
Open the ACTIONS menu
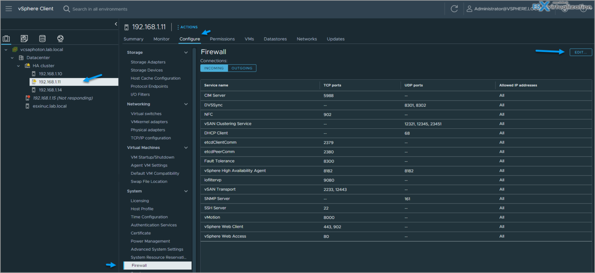[187, 27]
